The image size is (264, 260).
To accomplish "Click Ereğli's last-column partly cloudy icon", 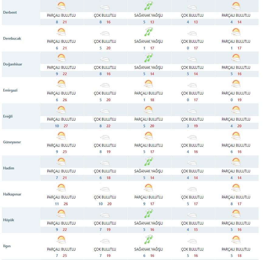I will 236,110.
